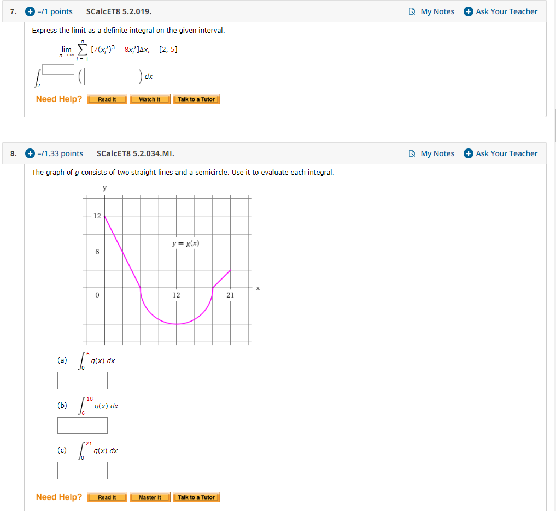The width and height of the screenshot is (556, 511).
Task: Click the integrand answer box before dx
Action: [109, 76]
